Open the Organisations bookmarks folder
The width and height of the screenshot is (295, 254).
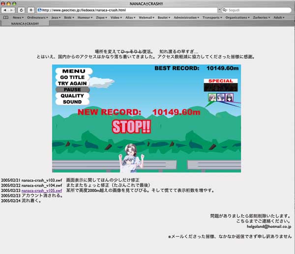coord(237,18)
